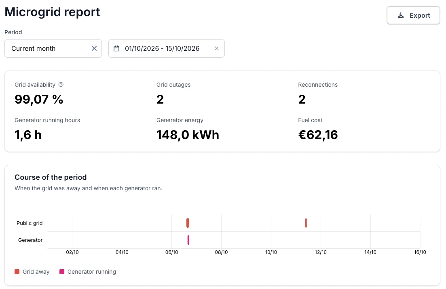Click the Export button
446x289 pixels.
pos(413,15)
